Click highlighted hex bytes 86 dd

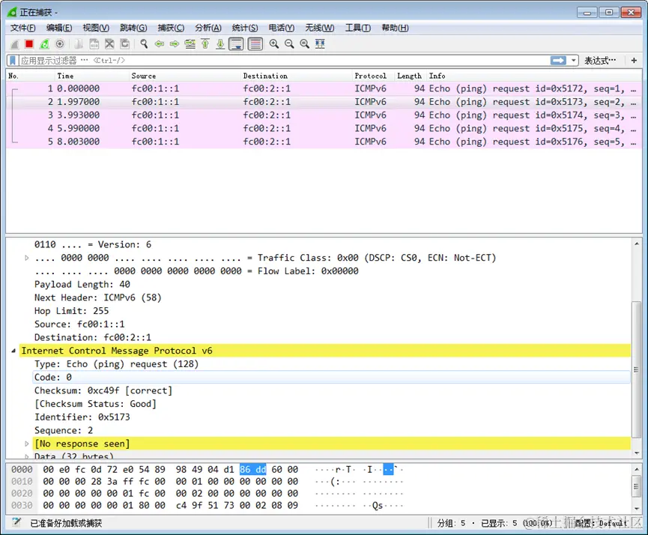coord(253,470)
